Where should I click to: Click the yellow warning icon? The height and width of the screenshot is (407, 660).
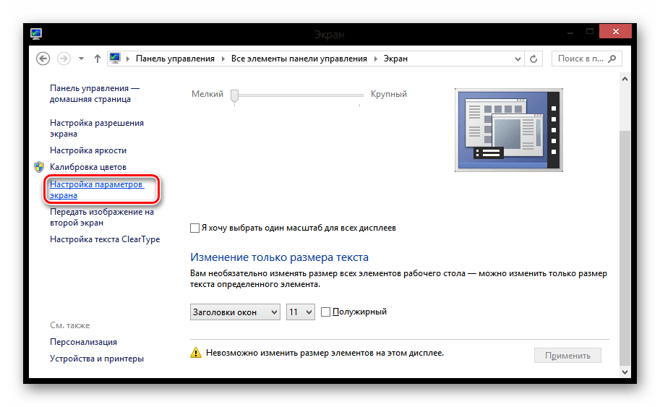tap(195, 354)
